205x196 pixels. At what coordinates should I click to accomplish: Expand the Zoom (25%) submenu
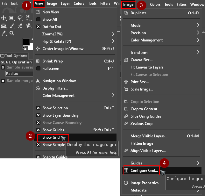pos(75,34)
